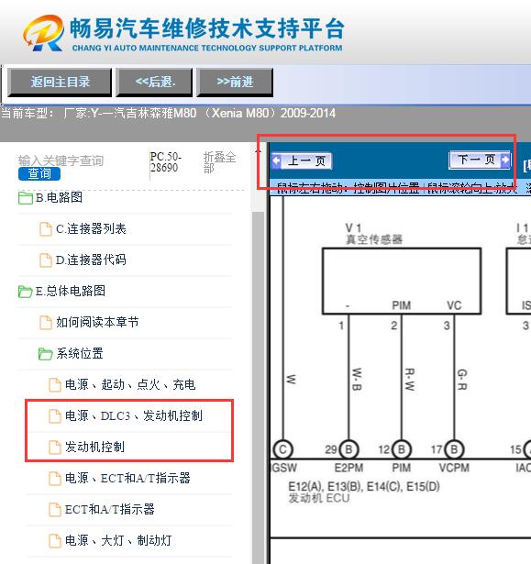Open D.连接器代码 document

point(91,260)
